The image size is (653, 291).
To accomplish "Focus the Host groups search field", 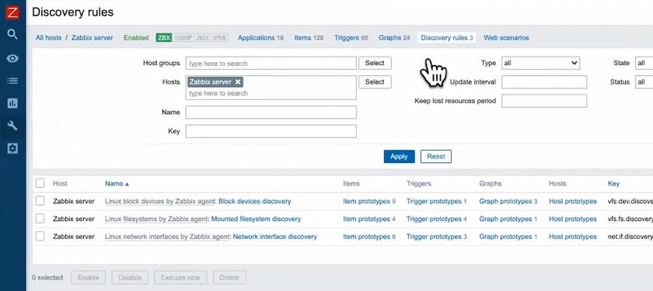I will 271,63.
